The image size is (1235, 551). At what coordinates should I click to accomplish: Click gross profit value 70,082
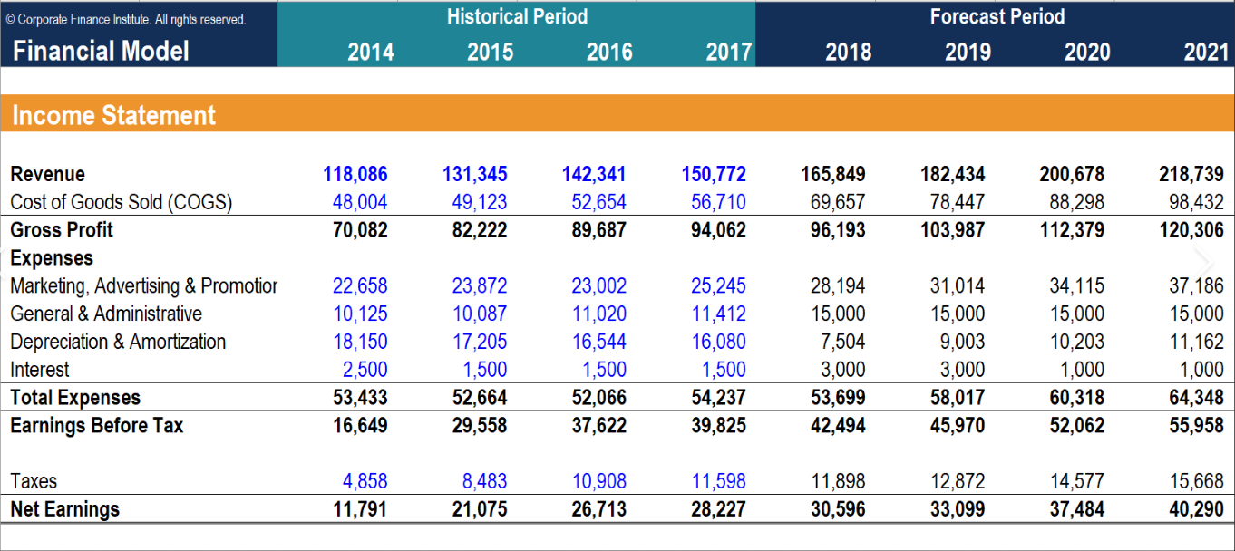point(360,230)
